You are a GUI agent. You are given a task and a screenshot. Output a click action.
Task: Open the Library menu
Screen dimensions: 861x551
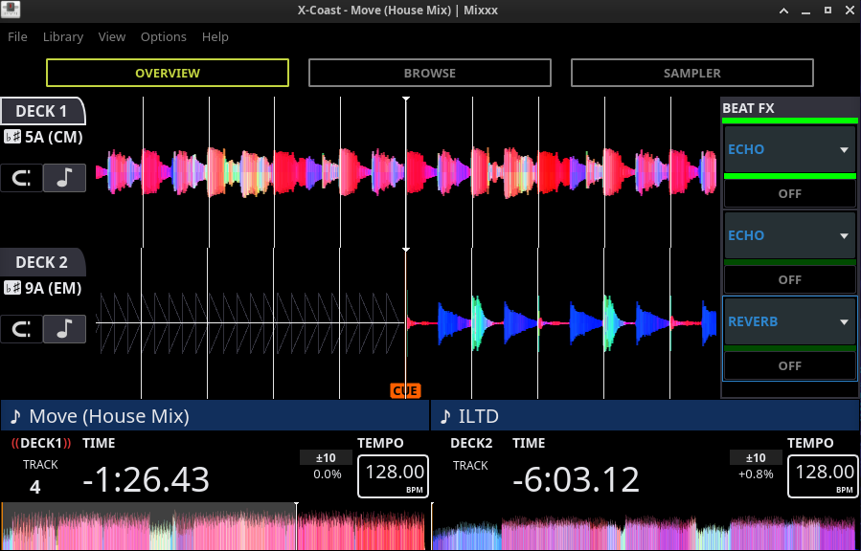(63, 36)
